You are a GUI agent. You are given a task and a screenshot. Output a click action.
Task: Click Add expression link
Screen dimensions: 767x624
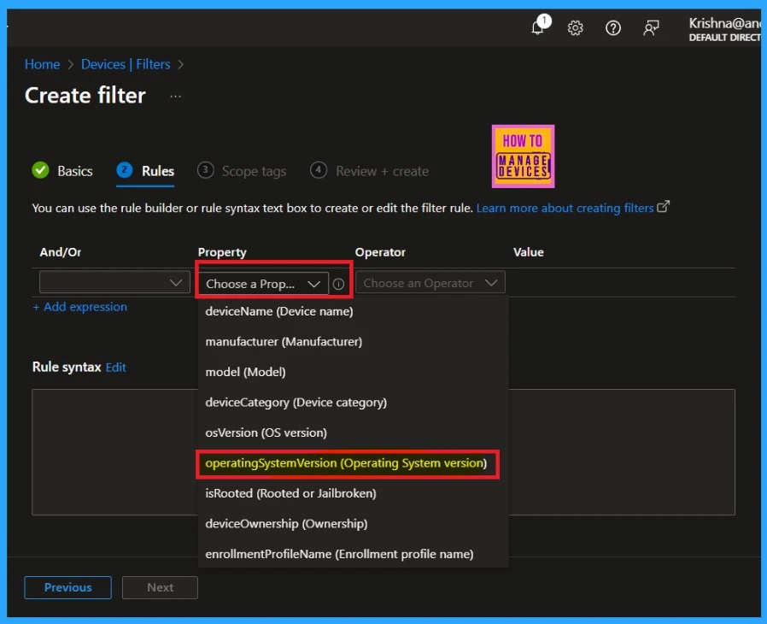click(79, 307)
